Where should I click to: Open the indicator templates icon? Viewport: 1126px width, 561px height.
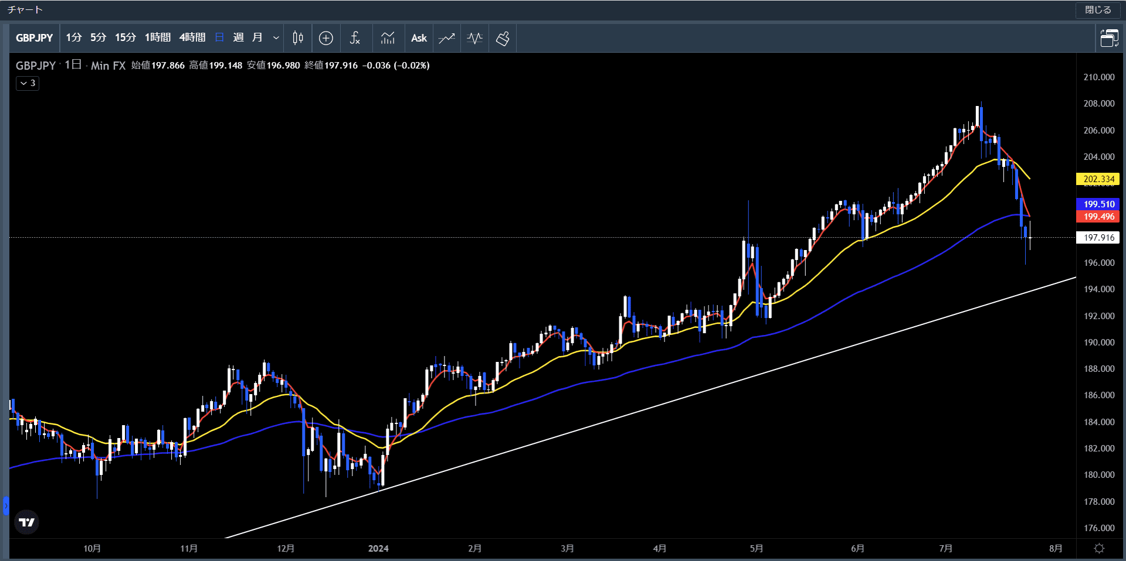pos(388,38)
